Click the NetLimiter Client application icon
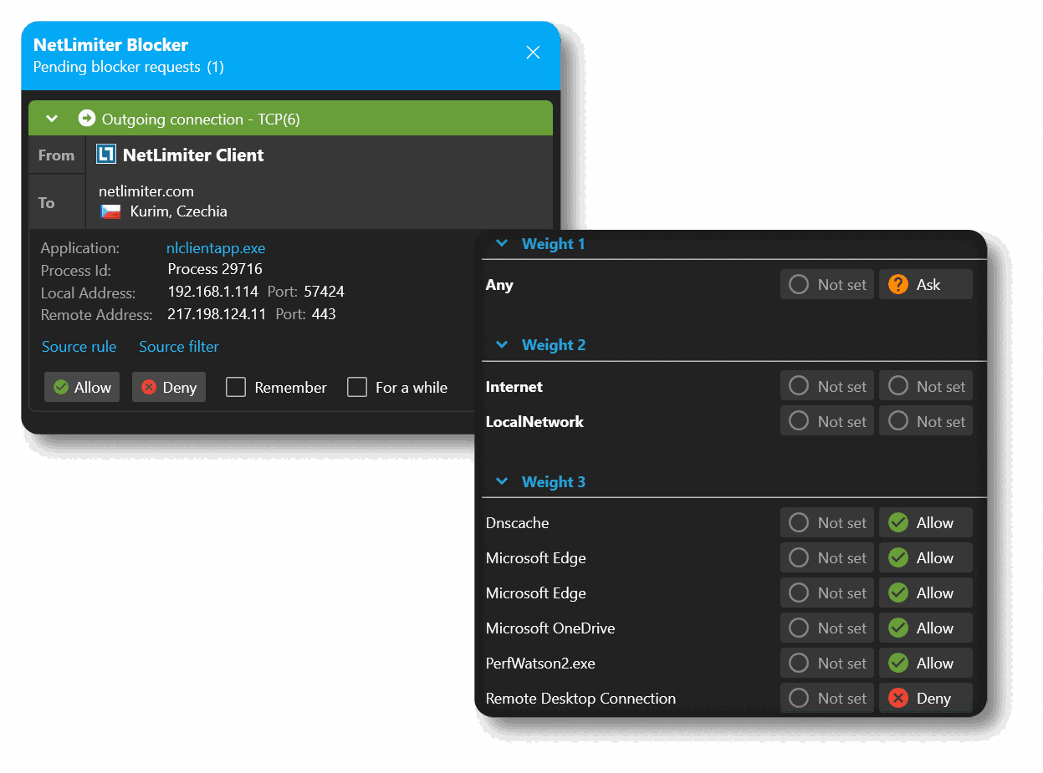 106,154
